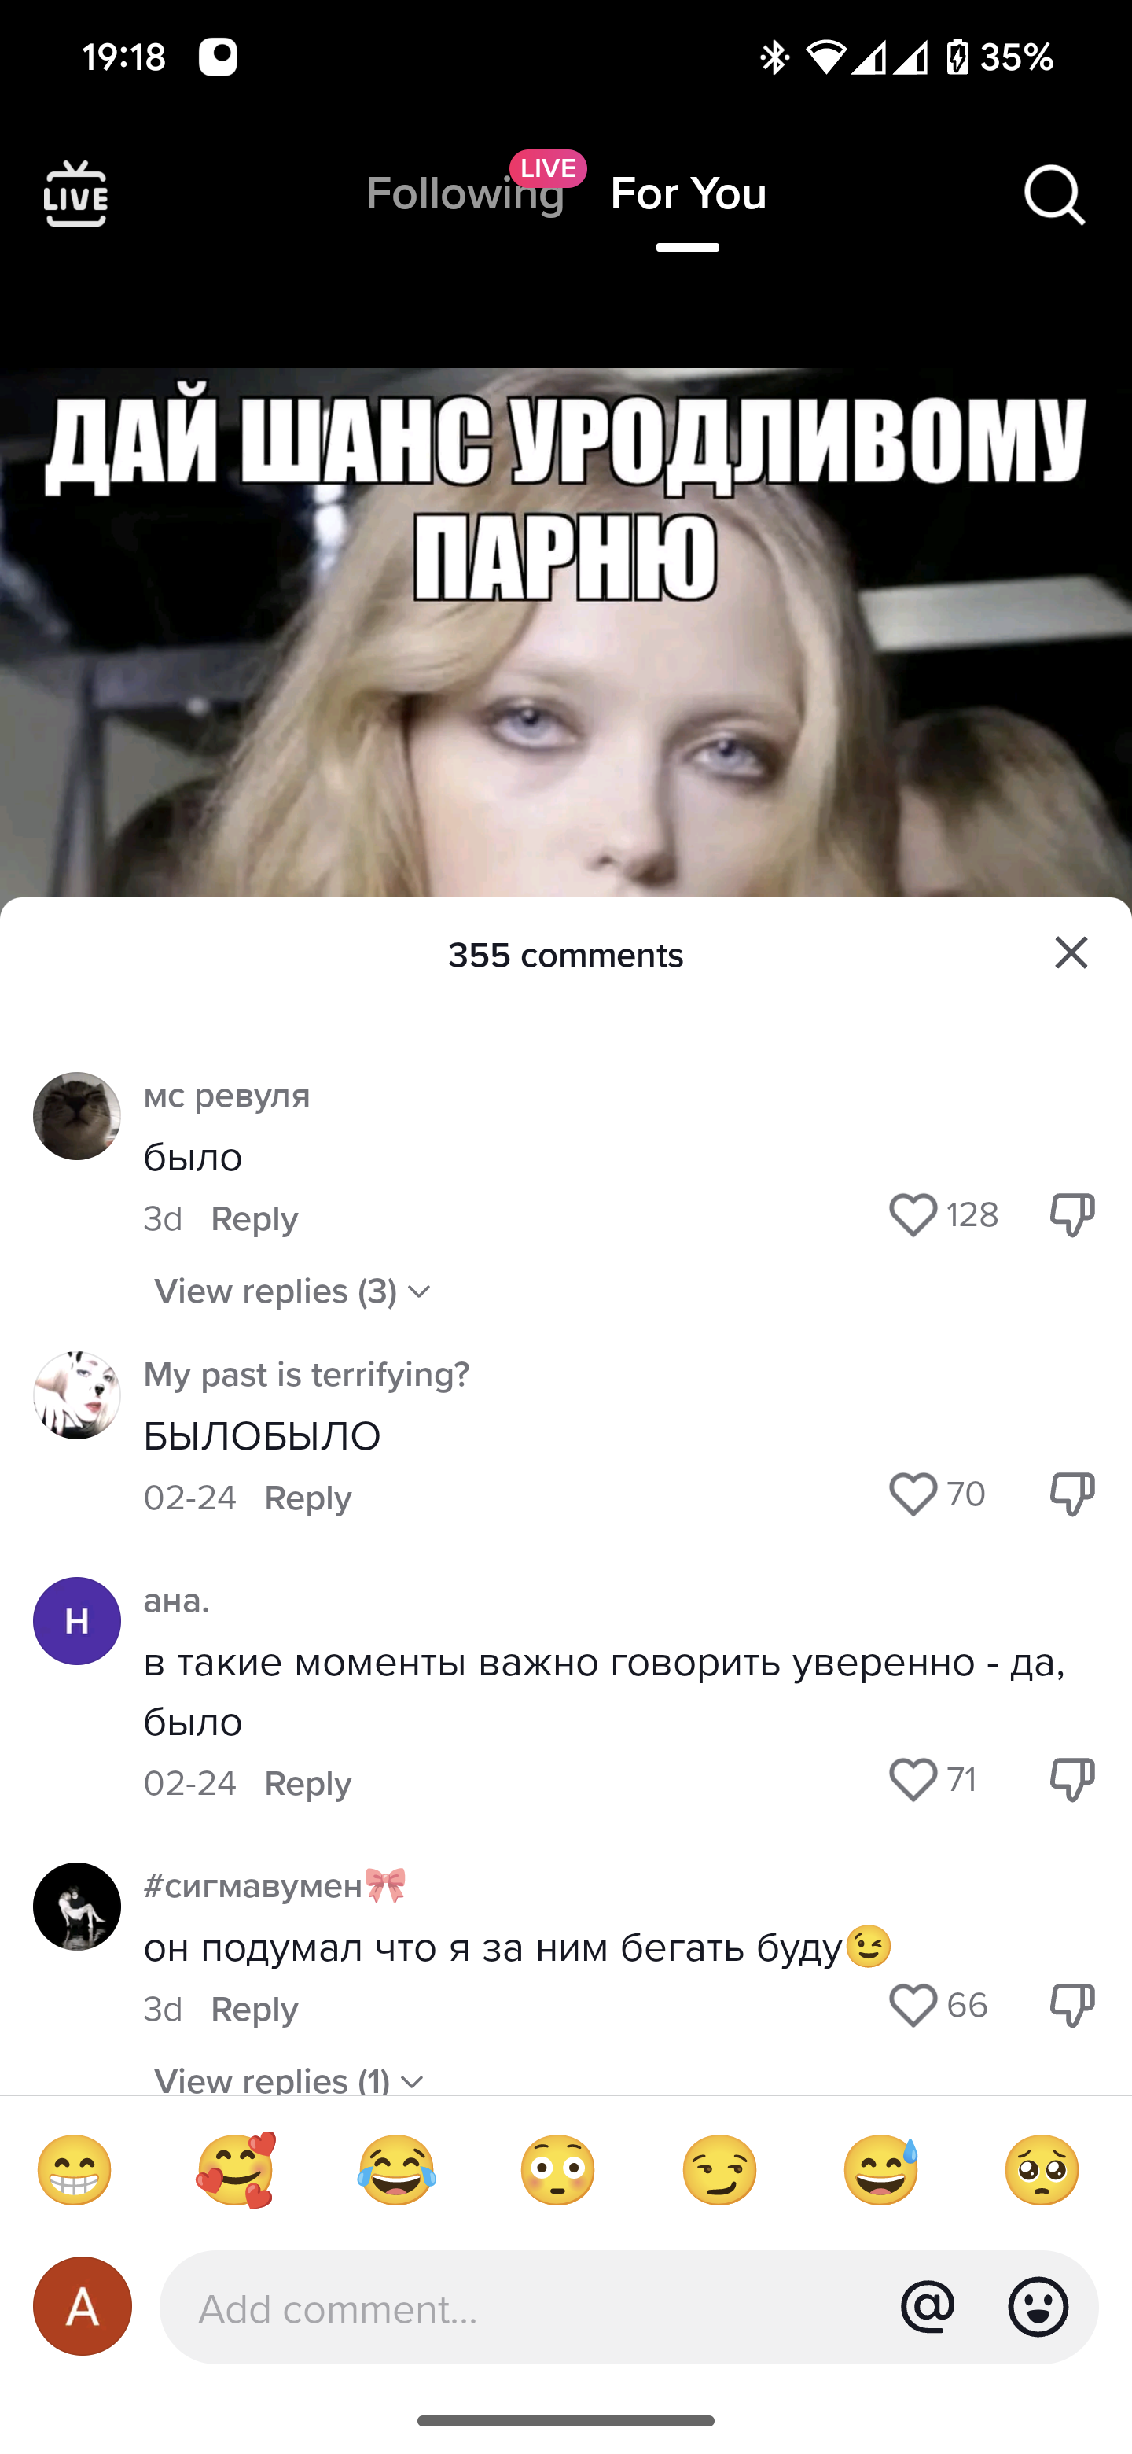Tap the search magnifier icon
Viewport: 1132px width, 2454px height.
pos(1054,194)
